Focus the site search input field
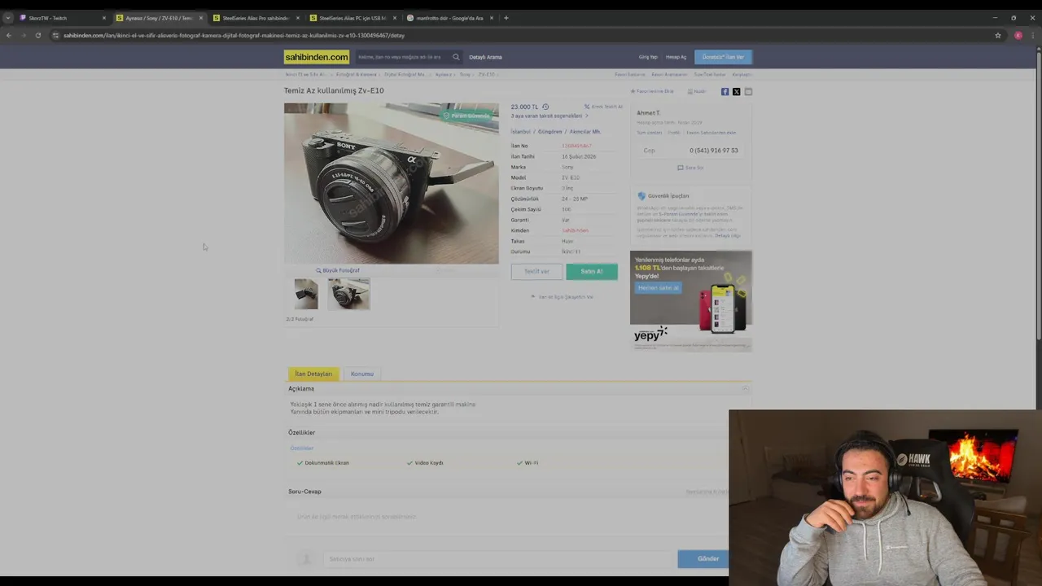Image resolution: width=1042 pixels, height=586 pixels. [x=403, y=57]
